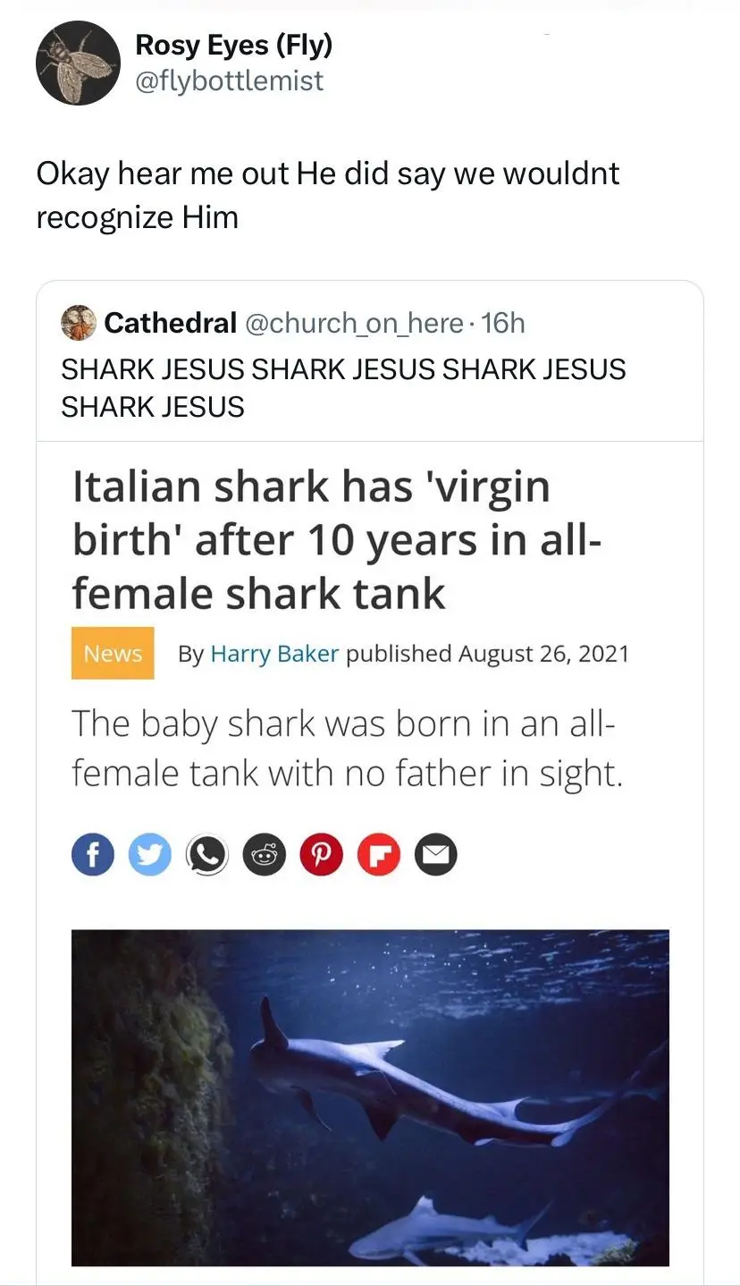Click the orange News category tag
This screenshot has width=740, height=1286.
113,654
